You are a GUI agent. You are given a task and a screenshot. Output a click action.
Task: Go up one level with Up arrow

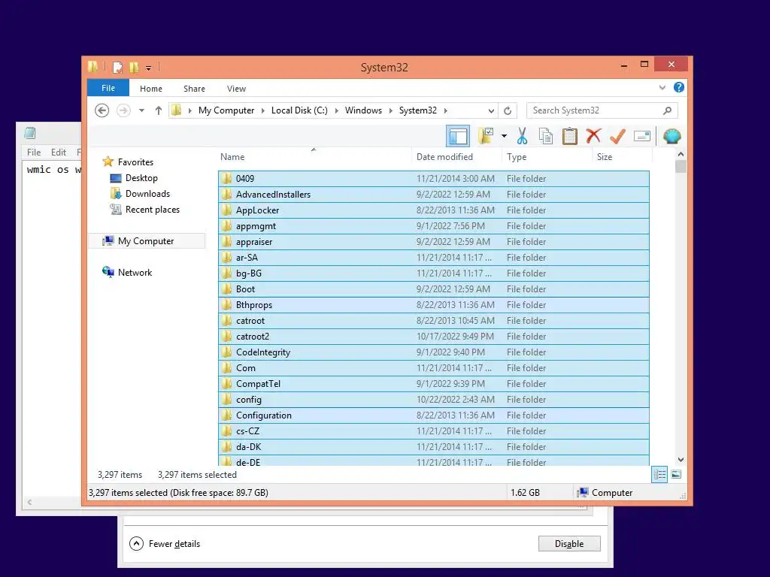pos(158,110)
